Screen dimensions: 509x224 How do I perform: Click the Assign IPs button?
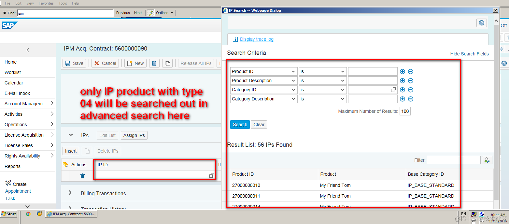pos(134,135)
